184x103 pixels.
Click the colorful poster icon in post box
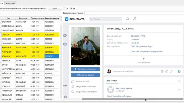click(179, 71)
